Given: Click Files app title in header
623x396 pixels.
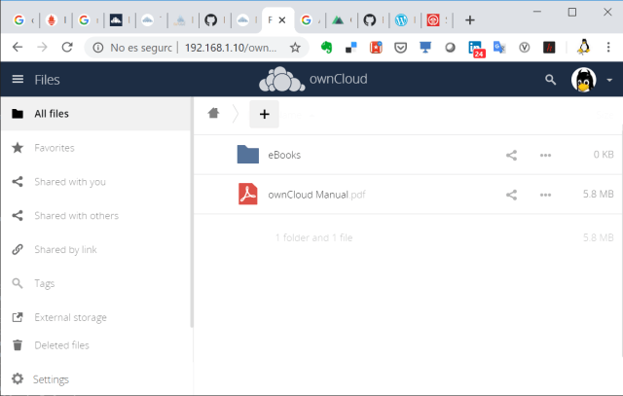Looking at the screenshot, I should tap(47, 80).
